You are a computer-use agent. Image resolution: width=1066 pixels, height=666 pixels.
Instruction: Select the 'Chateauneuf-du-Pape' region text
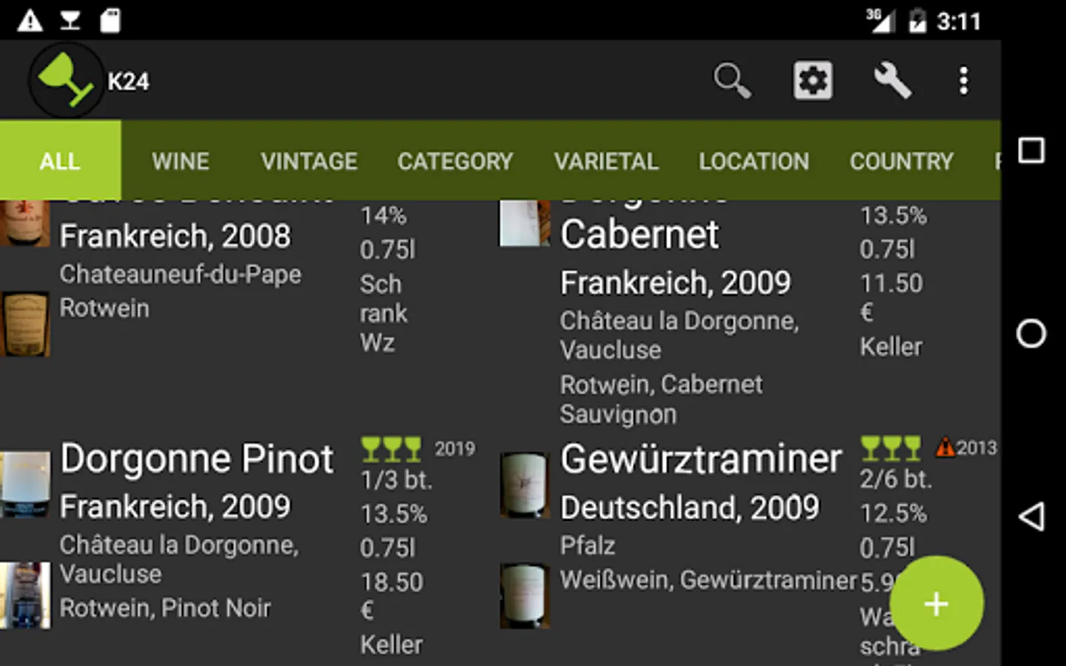181,275
